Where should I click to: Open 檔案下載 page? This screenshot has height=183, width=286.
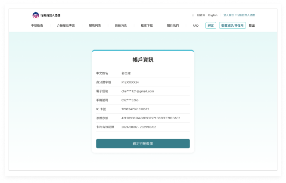point(147,25)
